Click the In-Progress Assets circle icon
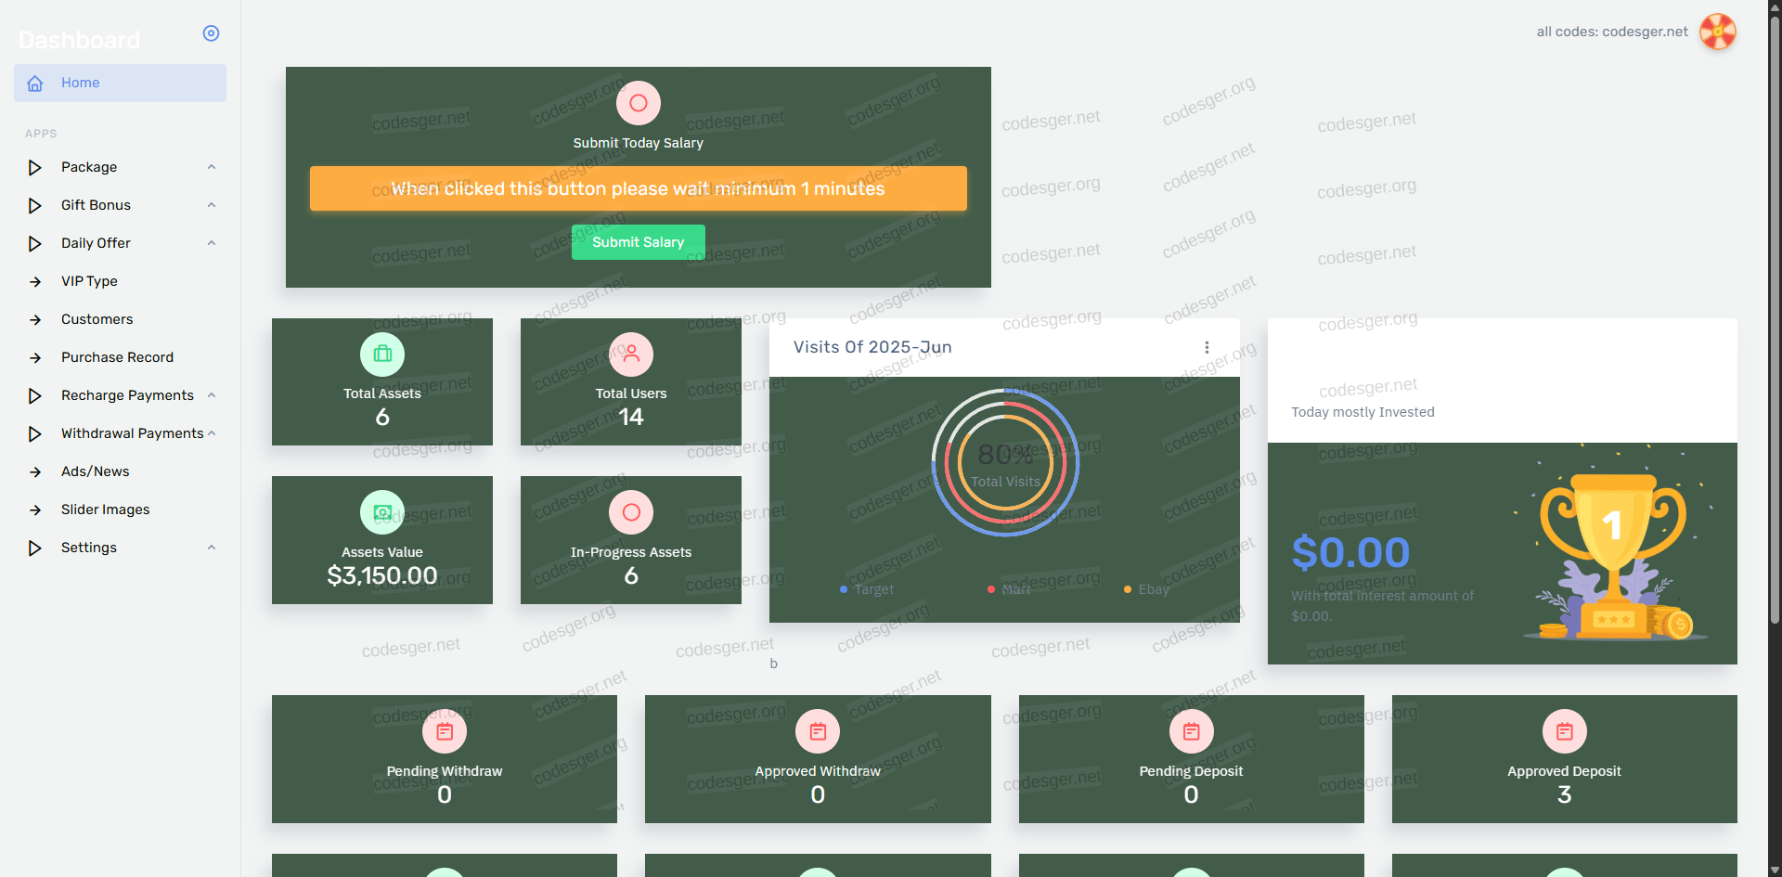Image resolution: width=1782 pixels, height=877 pixels. (x=631, y=512)
